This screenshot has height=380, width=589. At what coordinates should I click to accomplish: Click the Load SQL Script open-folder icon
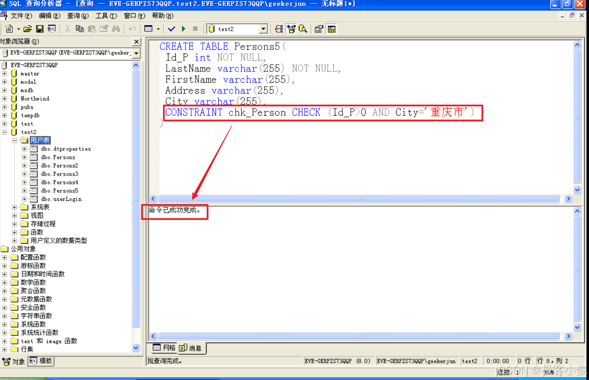[x=28, y=29]
